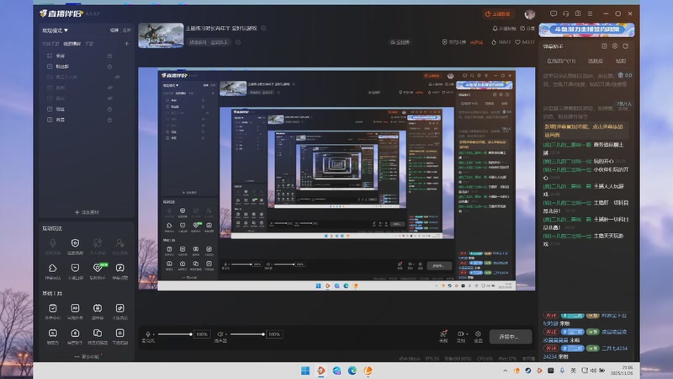This screenshot has height=379, width=673.
Task: Switch to 横屏 landscape orientation
Action: coord(114,30)
